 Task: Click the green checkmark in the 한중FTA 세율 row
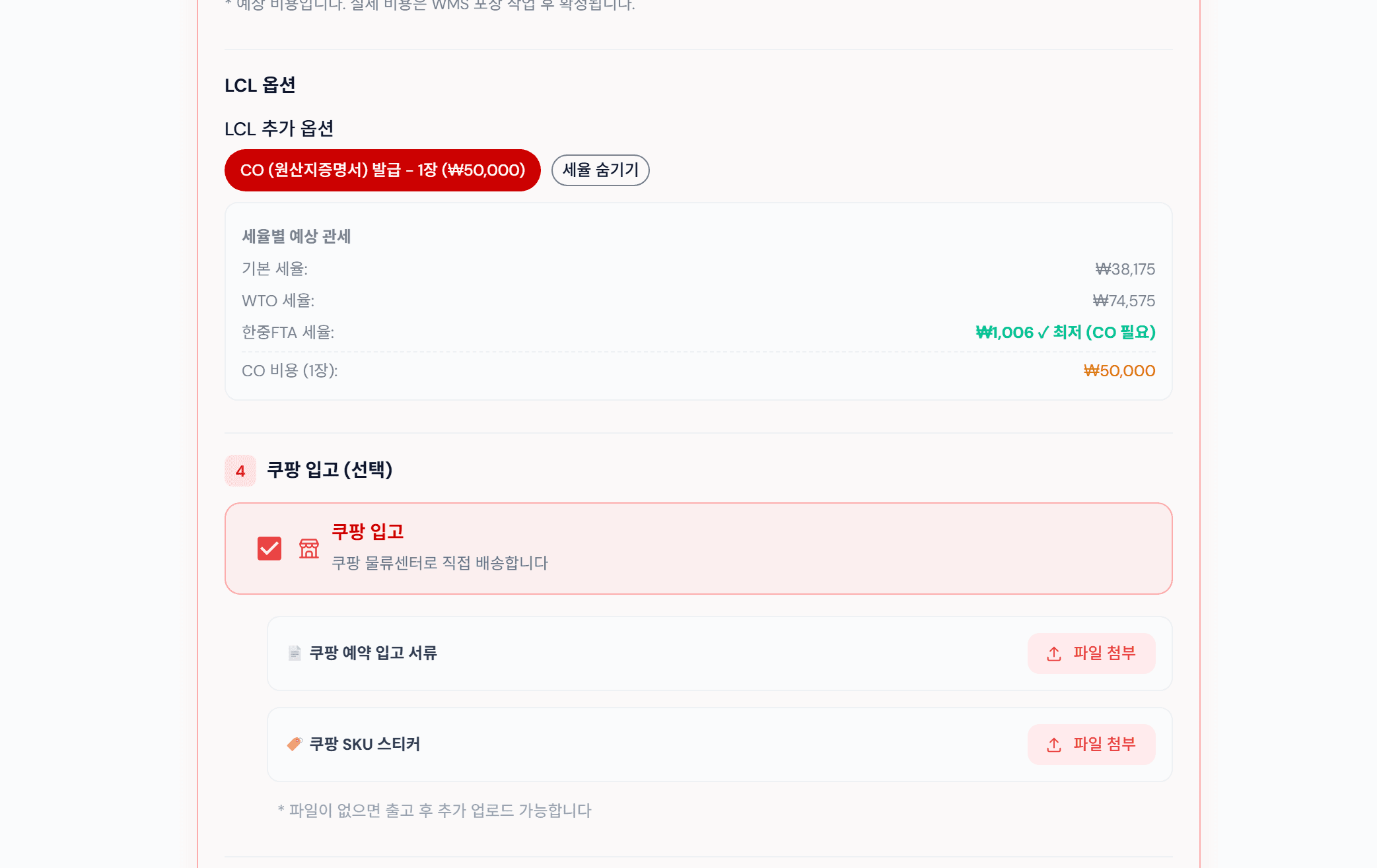1043,333
